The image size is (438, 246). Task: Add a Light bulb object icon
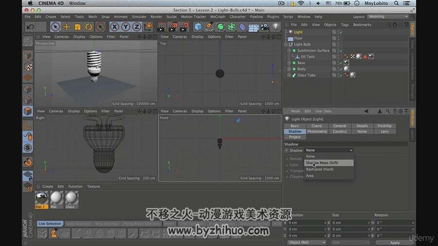[276, 27]
